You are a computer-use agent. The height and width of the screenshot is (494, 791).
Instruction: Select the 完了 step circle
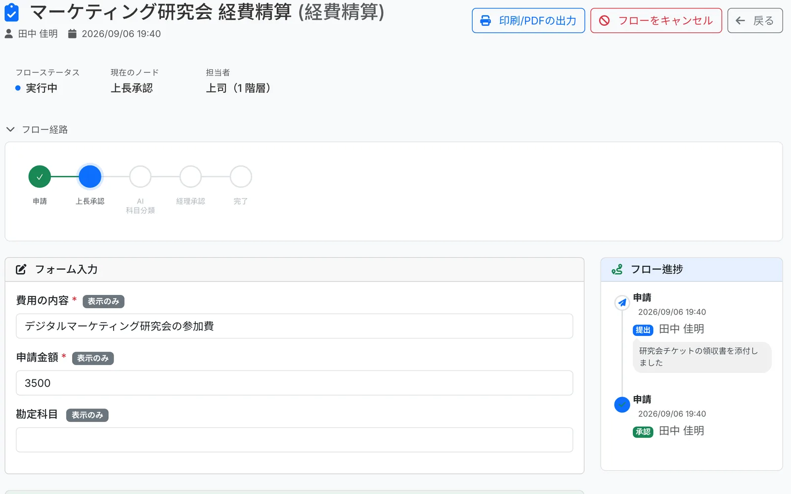(241, 176)
